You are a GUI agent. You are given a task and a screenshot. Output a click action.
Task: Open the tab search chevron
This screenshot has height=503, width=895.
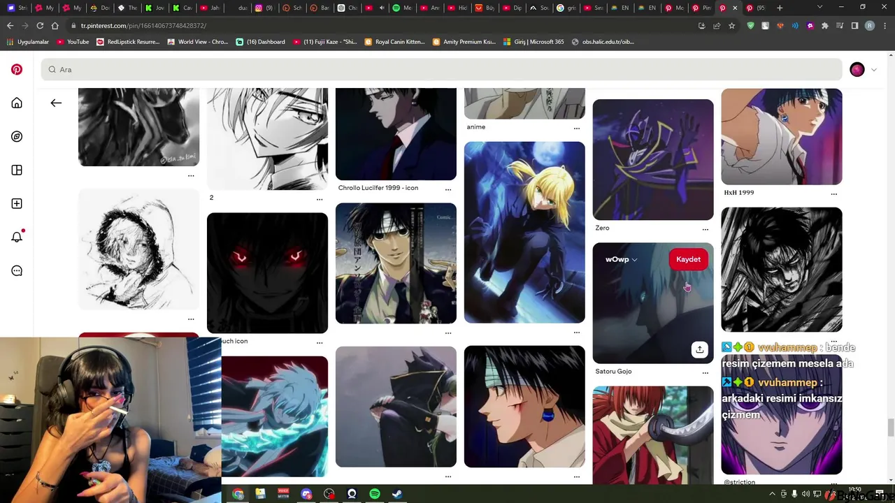[819, 8]
